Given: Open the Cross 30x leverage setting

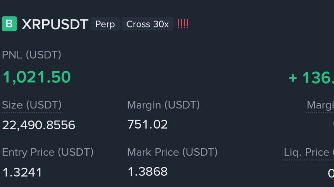Looking at the screenshot, I should (147, 24).
